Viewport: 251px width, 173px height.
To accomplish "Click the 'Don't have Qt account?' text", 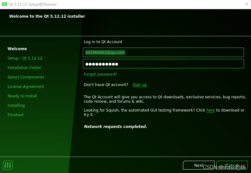I will pyautogui.click(x=106, y=84).
